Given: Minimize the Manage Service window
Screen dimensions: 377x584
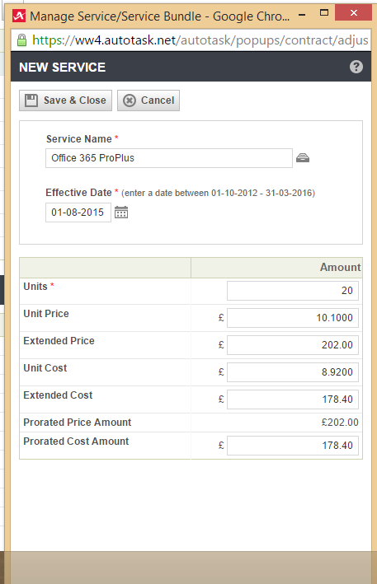Looking at the screenshot, I should 303,15.
